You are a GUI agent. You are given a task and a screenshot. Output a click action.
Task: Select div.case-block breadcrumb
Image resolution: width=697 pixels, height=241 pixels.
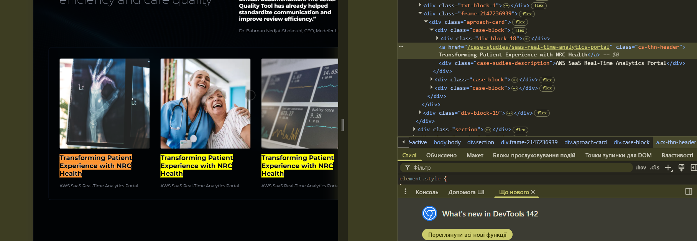pos(631,142)
